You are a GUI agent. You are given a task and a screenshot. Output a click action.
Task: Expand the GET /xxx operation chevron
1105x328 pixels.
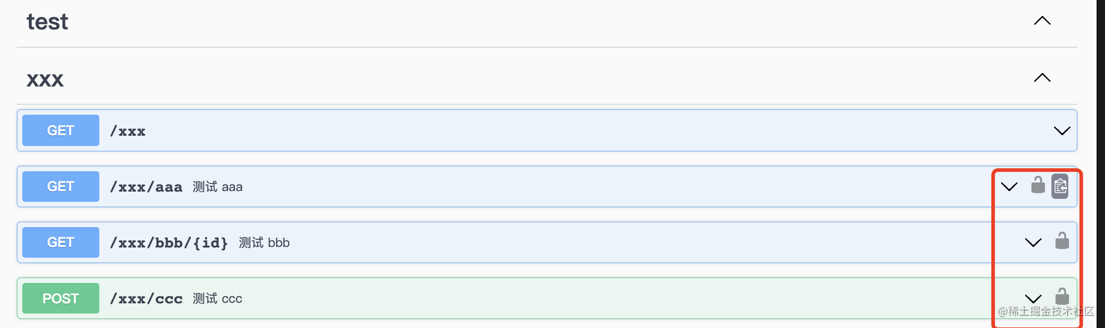(x=1062, y=131)
